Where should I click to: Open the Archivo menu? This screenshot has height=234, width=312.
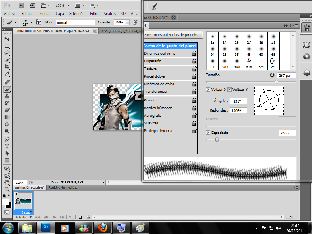tap(10, 13)
